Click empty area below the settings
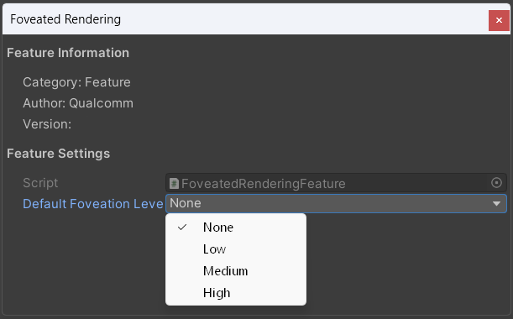The width and height of the screenshot is (513, 319). point(406,262)
